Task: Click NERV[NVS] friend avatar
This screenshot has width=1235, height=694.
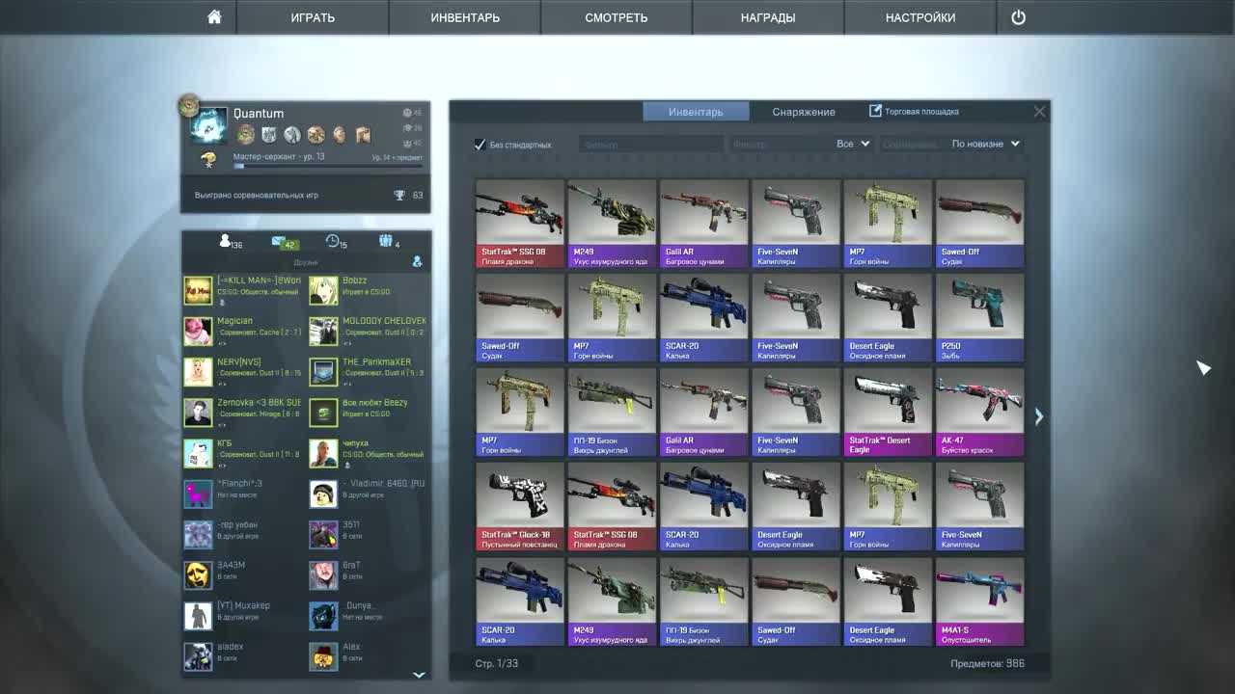Action: (x=198, y=371)
